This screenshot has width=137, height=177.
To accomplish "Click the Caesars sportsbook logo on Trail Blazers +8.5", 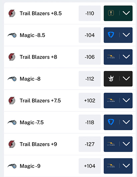I will [x=111, y=13].
